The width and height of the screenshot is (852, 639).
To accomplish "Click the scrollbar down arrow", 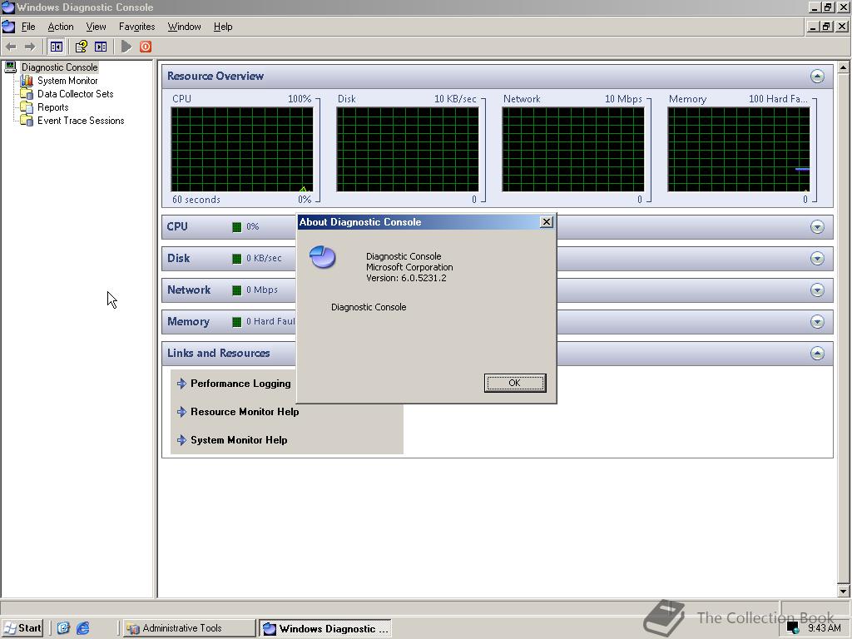I will pyautogui.click(x=843, y=592).
